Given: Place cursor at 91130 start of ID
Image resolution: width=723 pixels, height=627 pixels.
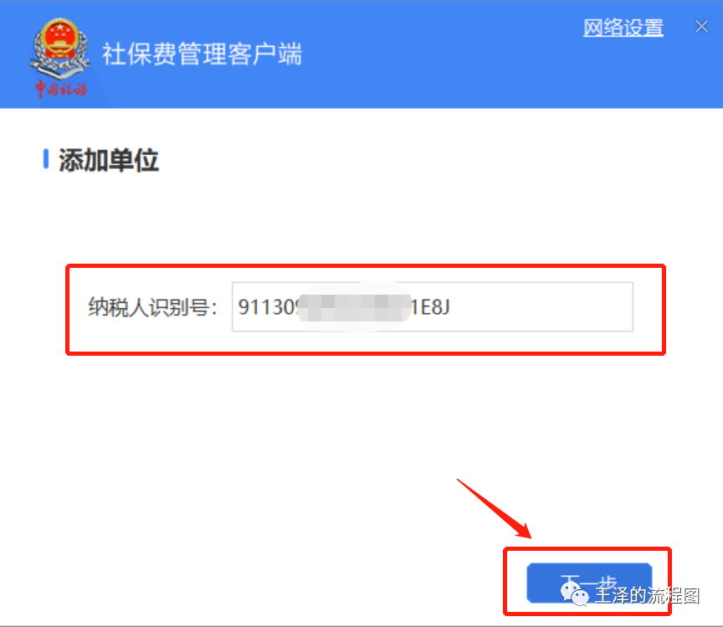Looking at the screenshot, I should pyautogui.click(x=238, y=307).
